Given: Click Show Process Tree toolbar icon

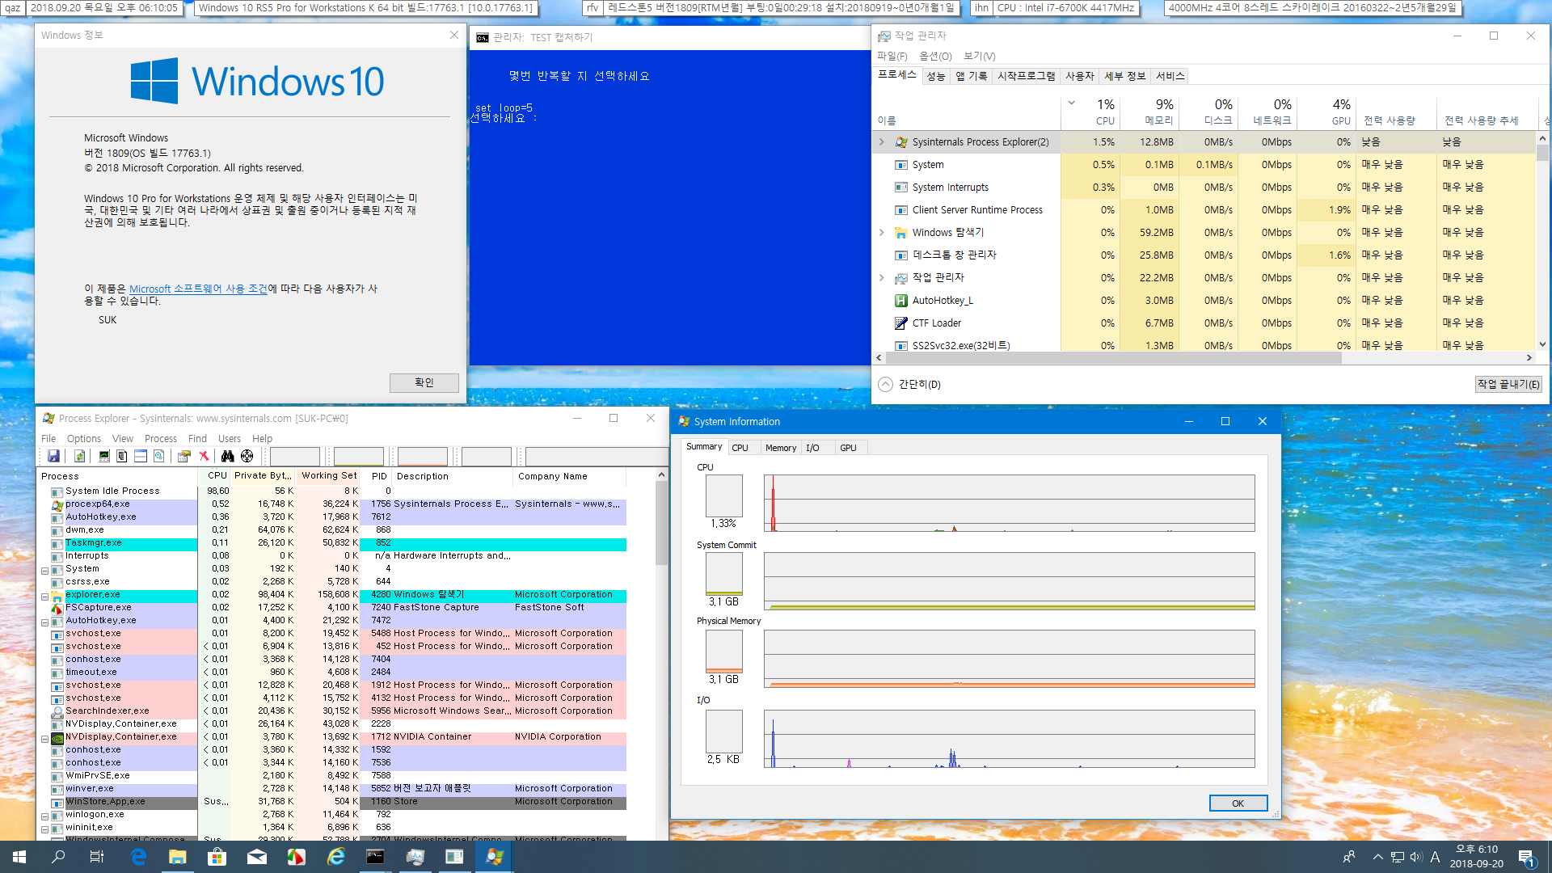Looking at the screenshot, I should coord(122,457).
